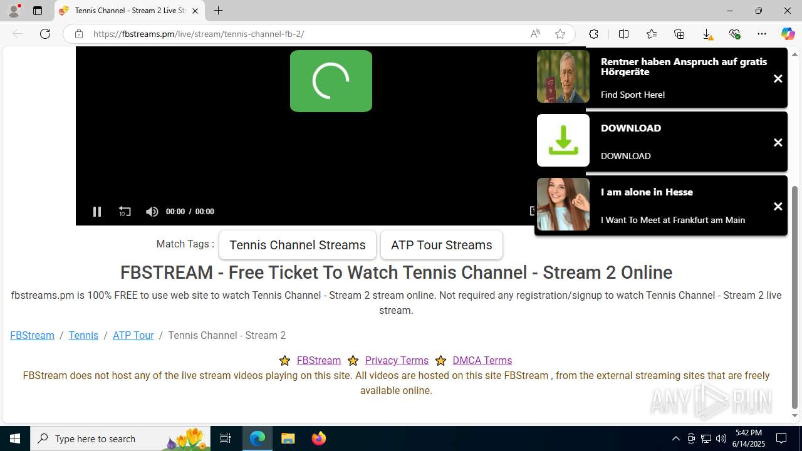Open Browser essentials
The width and height of the screenshot is (802, 451).
(x=734, y=34)
